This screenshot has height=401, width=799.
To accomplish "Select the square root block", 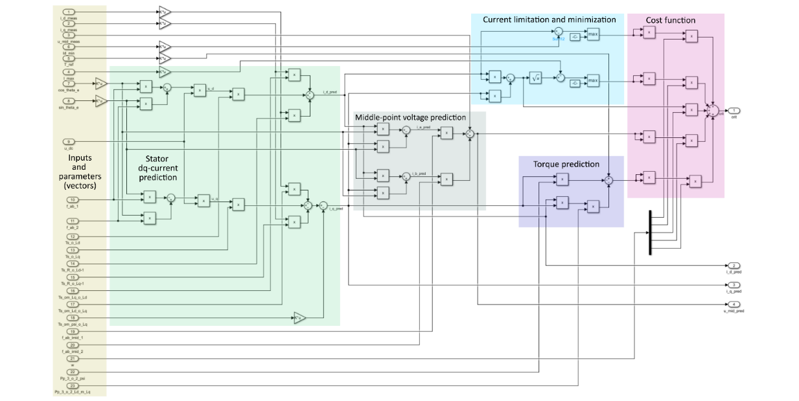I will [535, 78].
